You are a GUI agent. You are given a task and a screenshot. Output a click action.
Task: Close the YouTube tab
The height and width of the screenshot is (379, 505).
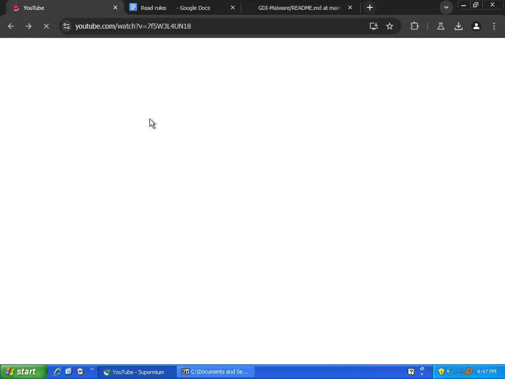click(115, 7)
